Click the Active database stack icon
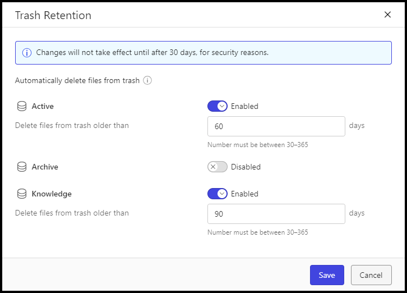This screenshot has height=293, width=407. point(22,106)
